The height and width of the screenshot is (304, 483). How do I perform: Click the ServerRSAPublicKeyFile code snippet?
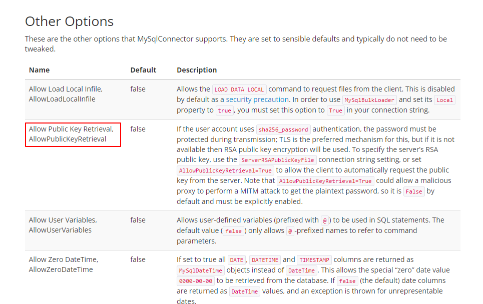click(x=278, y=160)
